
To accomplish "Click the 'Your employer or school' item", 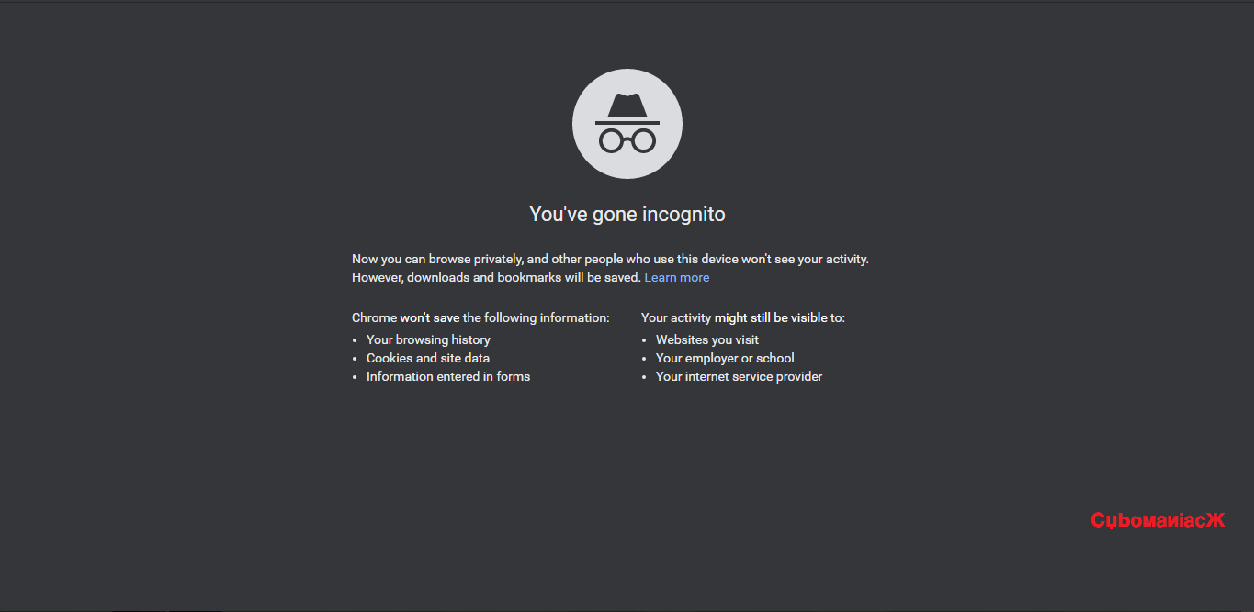I will click(725, 358).
